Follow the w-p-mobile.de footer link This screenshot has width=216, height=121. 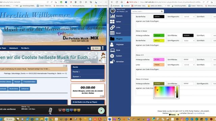(199, 113)
